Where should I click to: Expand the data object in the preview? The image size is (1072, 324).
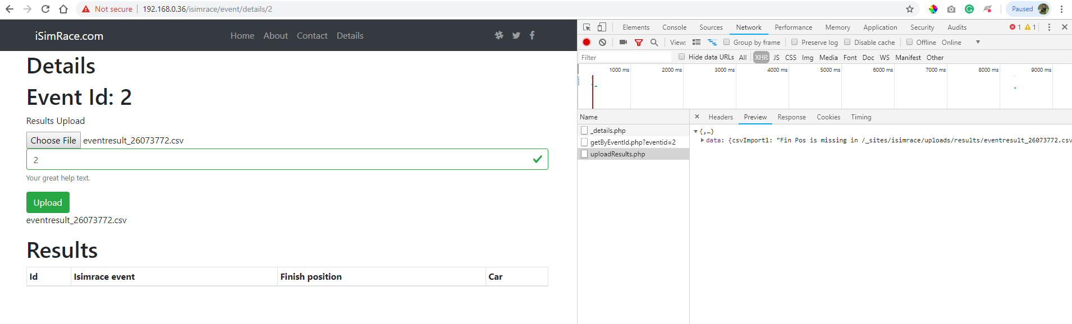tap(702, 141)
